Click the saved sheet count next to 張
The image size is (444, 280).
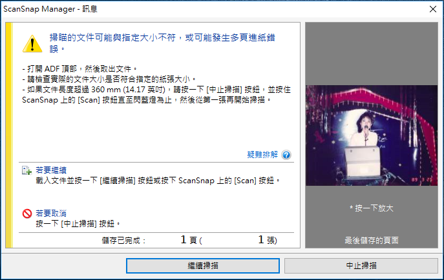coord(261,239)
